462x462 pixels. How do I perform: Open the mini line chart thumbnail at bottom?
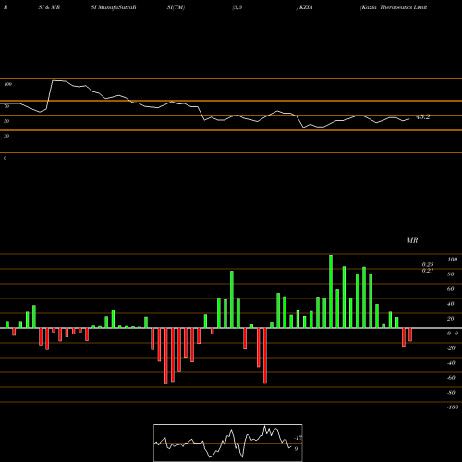(228, 443)
